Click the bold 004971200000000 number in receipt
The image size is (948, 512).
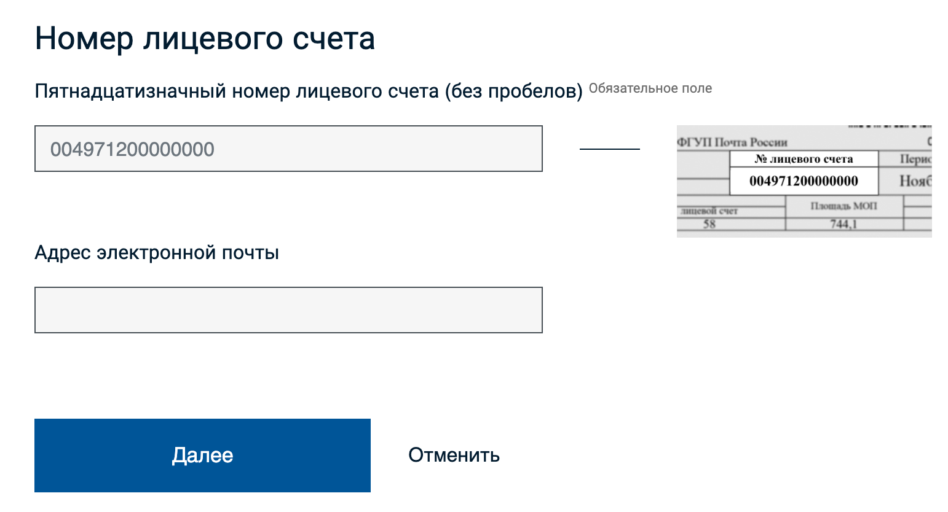pyautogui.click(x=804, y=181)
